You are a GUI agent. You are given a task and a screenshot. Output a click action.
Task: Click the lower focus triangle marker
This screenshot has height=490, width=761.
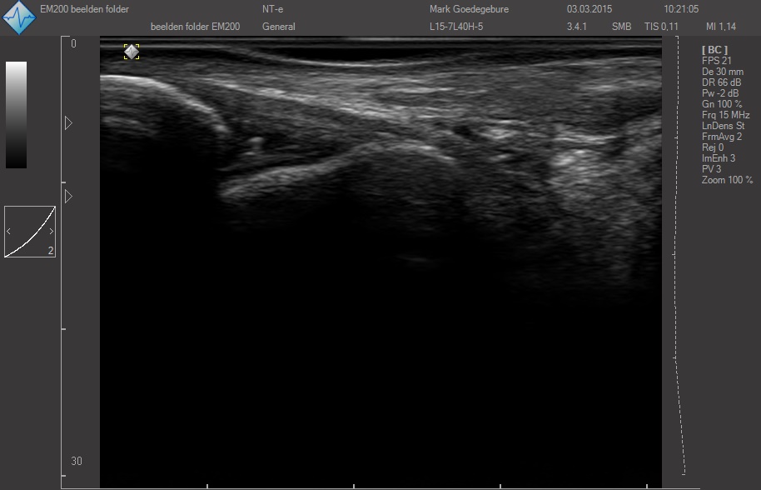[x=68, y=196]
